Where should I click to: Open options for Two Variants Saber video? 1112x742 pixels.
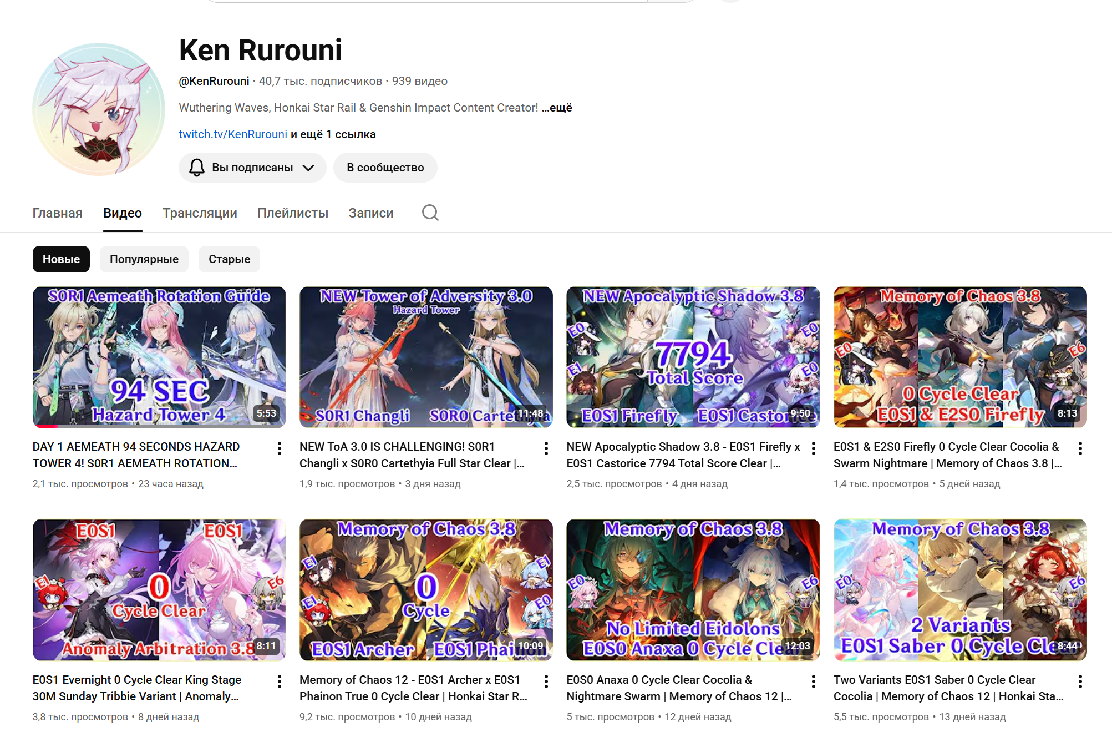pos(1080,682)
